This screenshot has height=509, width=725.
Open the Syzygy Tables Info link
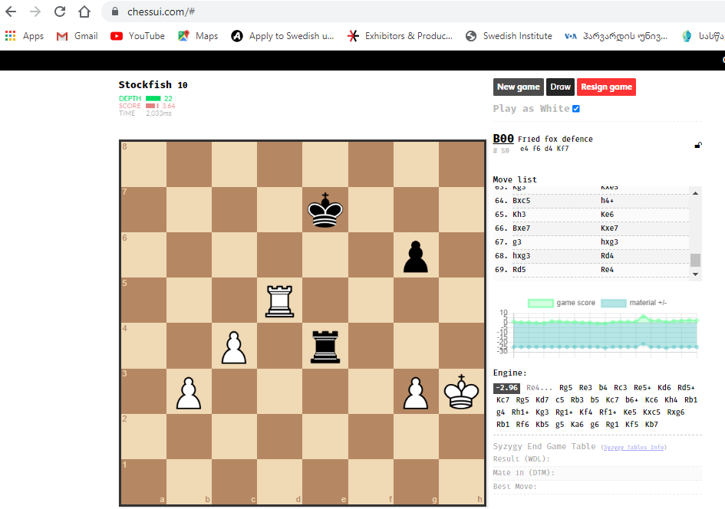634,447
